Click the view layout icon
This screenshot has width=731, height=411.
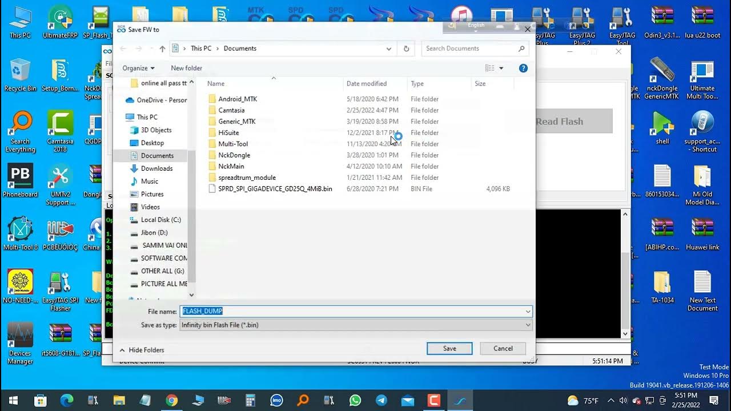click(x=489, y=68)
